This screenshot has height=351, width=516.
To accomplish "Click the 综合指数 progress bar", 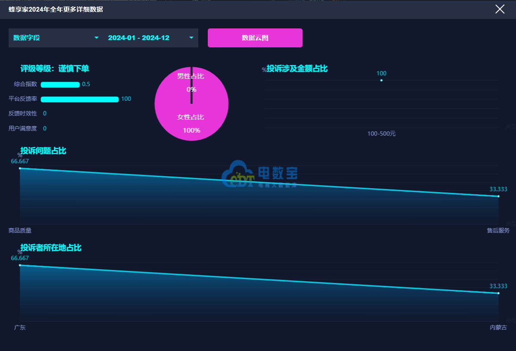I will click(x=60, y=84).
